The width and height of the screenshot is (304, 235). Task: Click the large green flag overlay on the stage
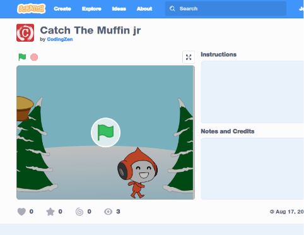(x=105, y=133)
